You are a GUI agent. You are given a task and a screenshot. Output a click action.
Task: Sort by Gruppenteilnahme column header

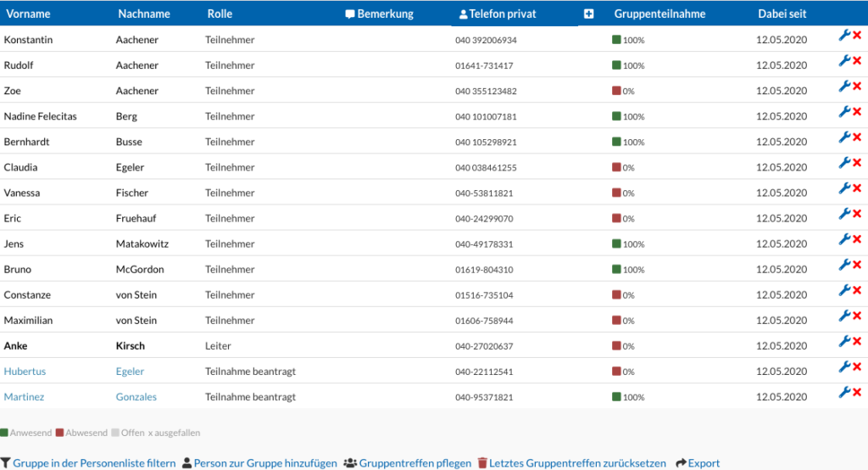[659, 14]
